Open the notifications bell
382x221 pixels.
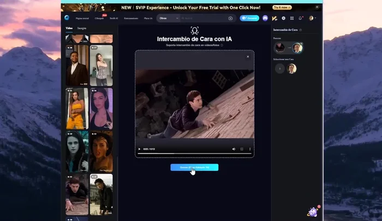tap(300, 18)
